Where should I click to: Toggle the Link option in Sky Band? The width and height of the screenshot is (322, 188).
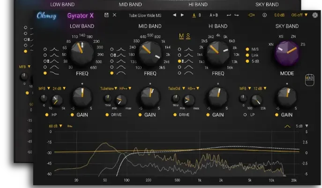(247, 55)
